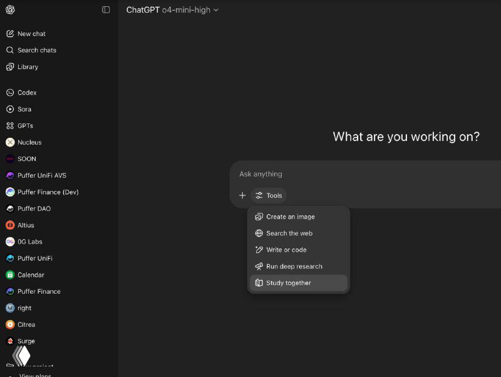Open Sora from the sidebar

[24, 109]
